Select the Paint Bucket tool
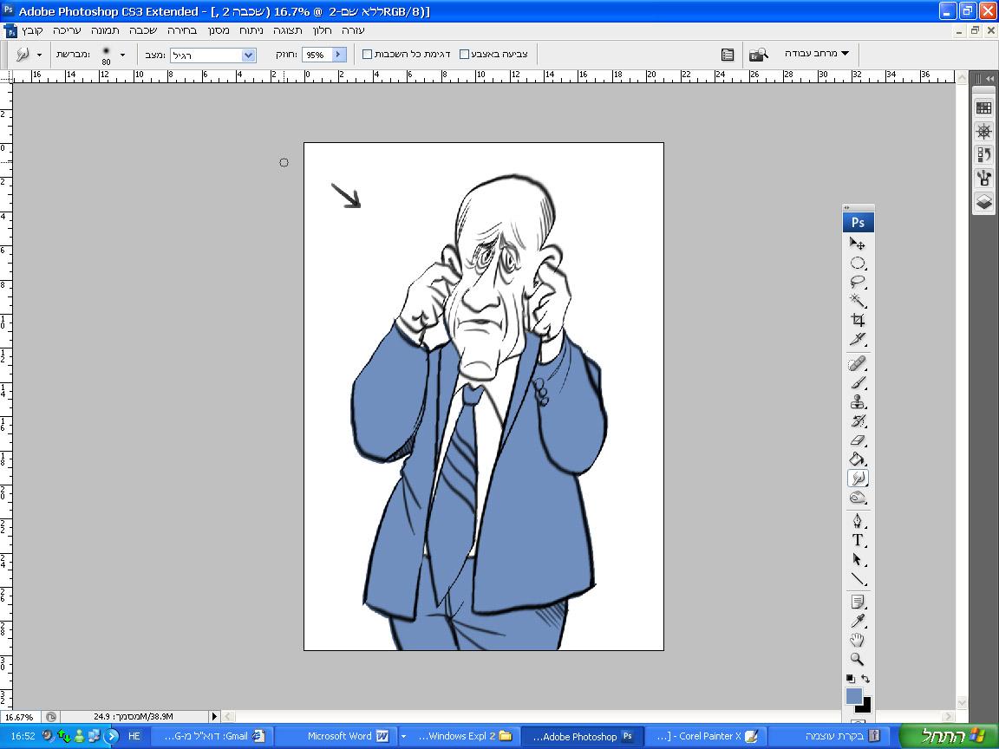 click(858, 459)
